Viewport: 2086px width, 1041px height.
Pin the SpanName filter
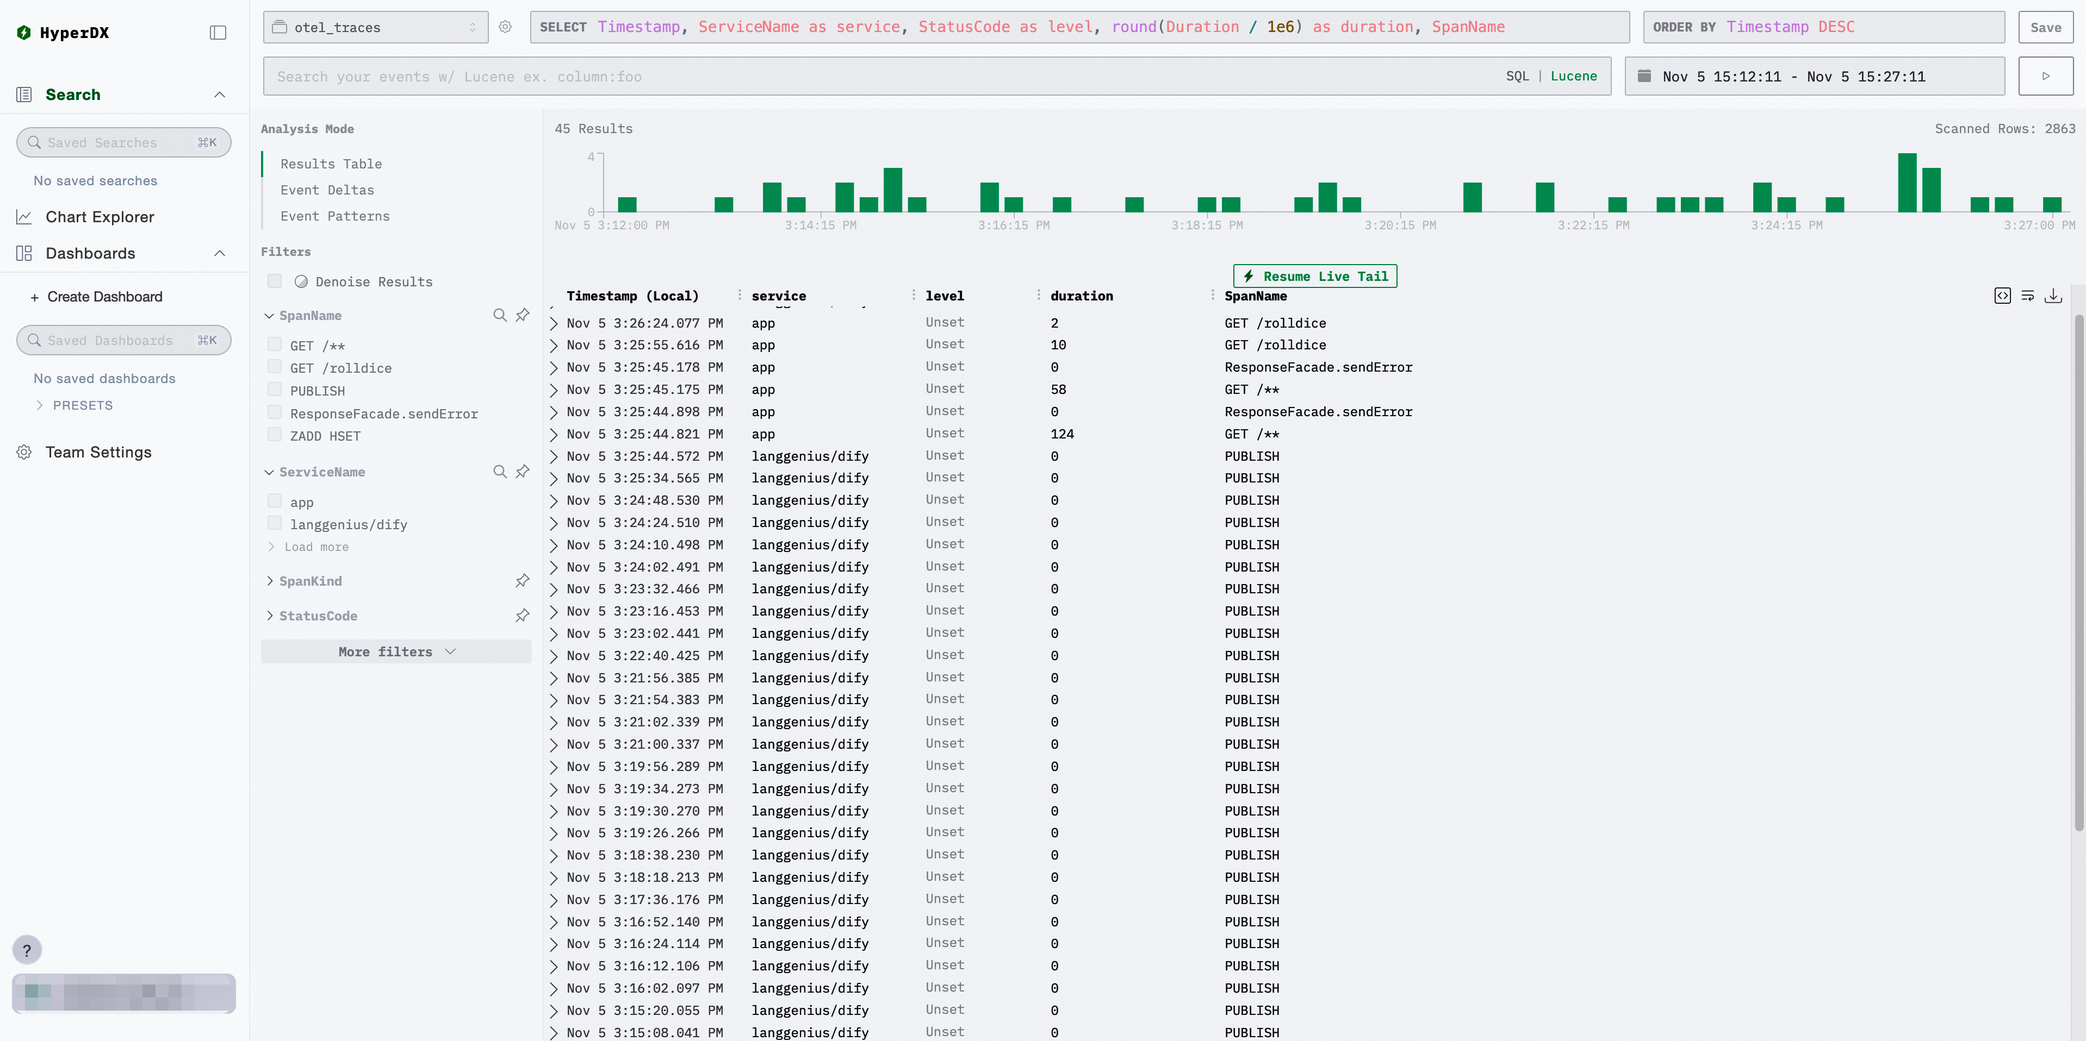pyautogui.click(x=523, y=315)
